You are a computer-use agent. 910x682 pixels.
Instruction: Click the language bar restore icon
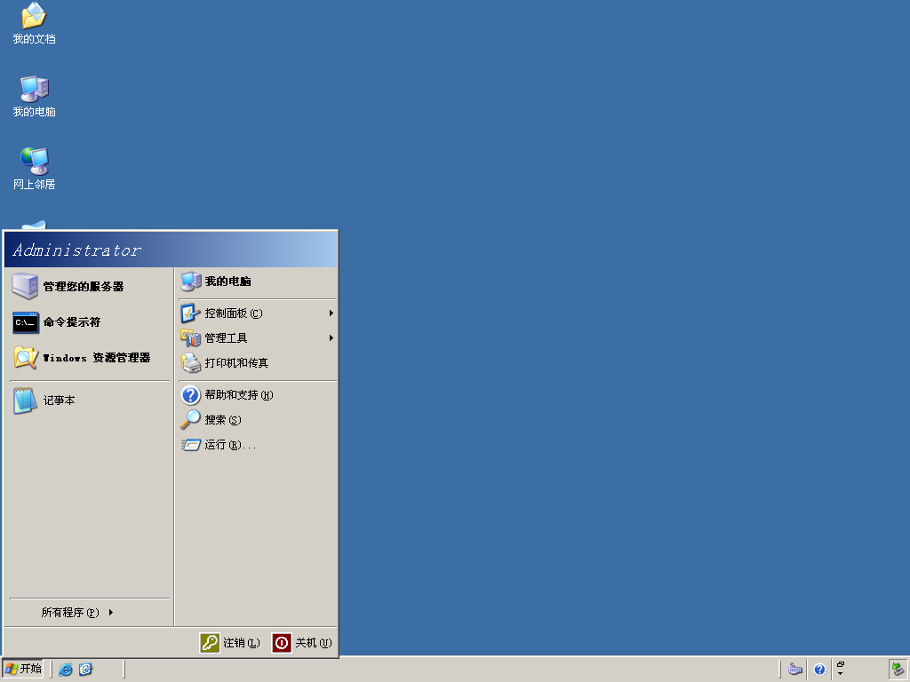(841, 664)
